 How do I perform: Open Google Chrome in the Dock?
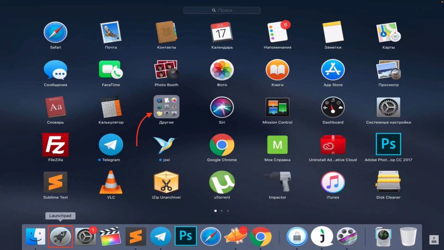coord(261,236)
